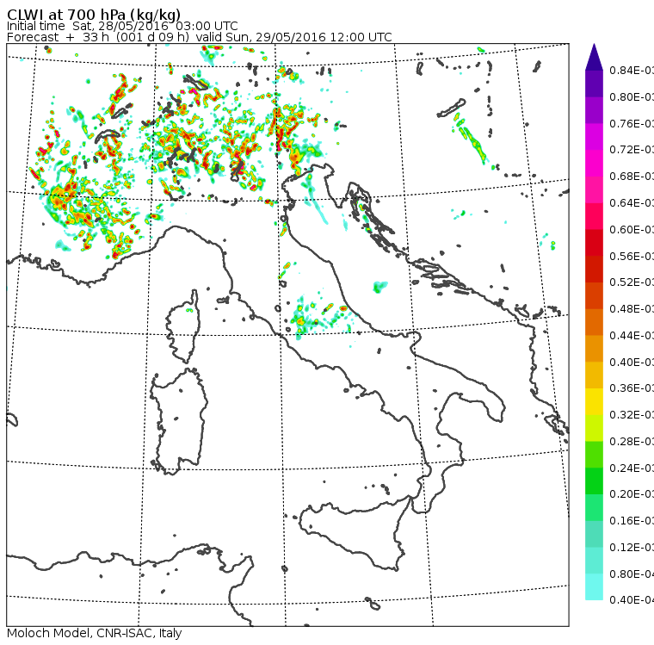Screen dimensions: 654x645
Task: Select the 0.24E-03 legend value
Action: (631, 468)
